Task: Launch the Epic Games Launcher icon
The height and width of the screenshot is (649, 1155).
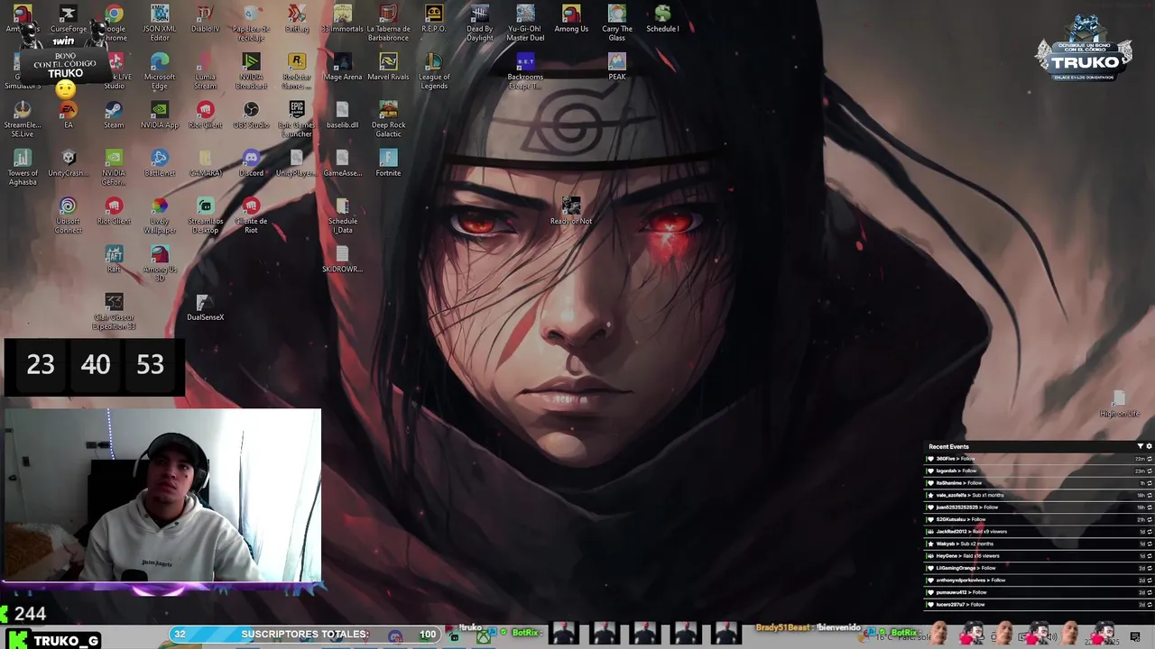Action: point(297,119)
